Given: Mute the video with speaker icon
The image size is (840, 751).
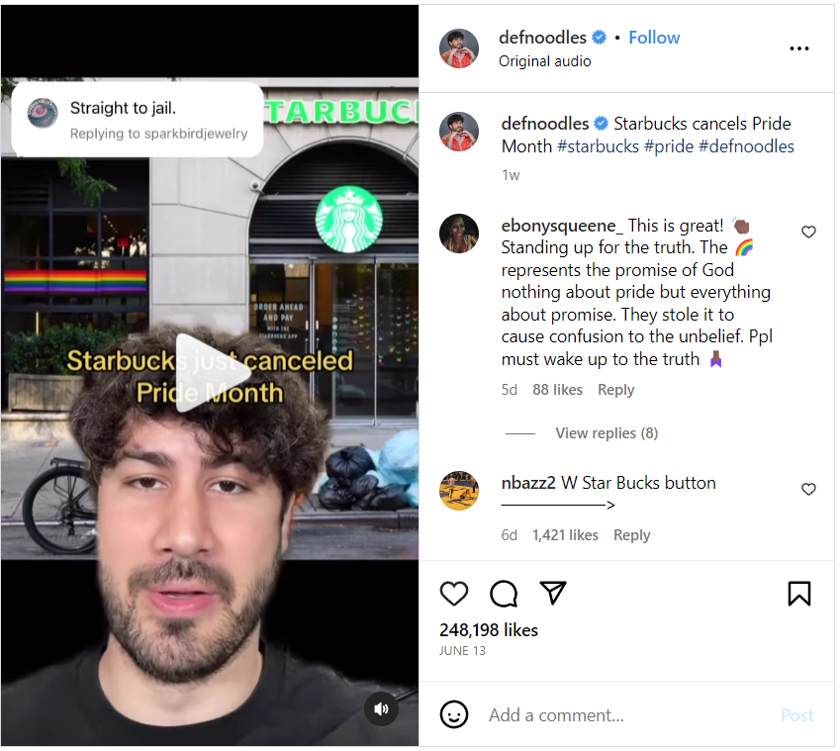Looking at the screenshot, I should (x=381, y=709).
